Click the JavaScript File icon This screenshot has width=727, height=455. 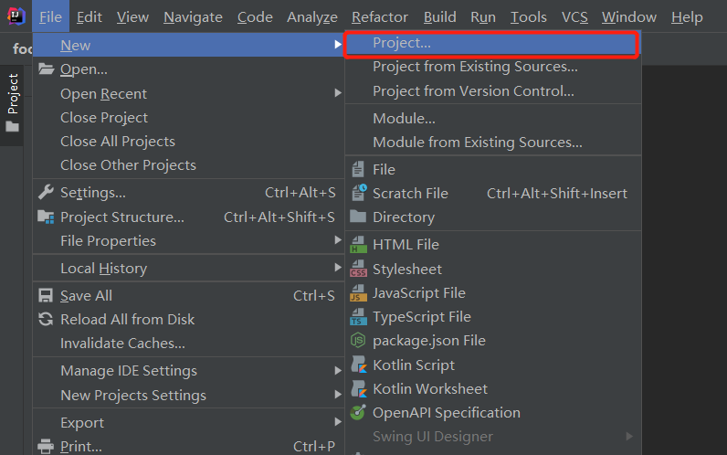tap(358, 293)
